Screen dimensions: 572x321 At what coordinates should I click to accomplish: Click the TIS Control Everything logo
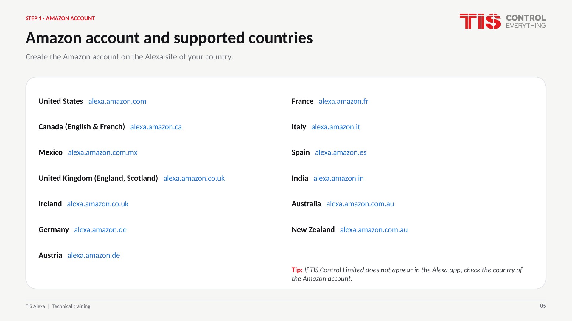[x=503, y=21]
